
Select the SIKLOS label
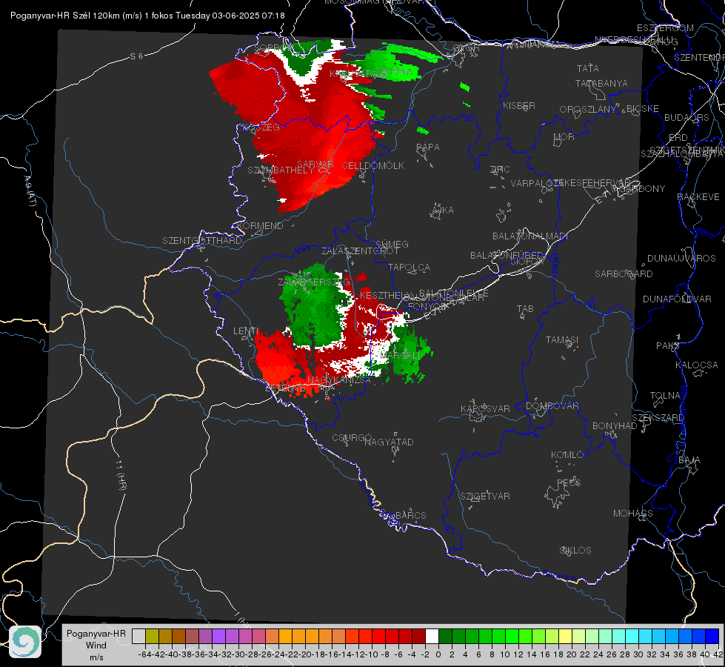(575, 551)
